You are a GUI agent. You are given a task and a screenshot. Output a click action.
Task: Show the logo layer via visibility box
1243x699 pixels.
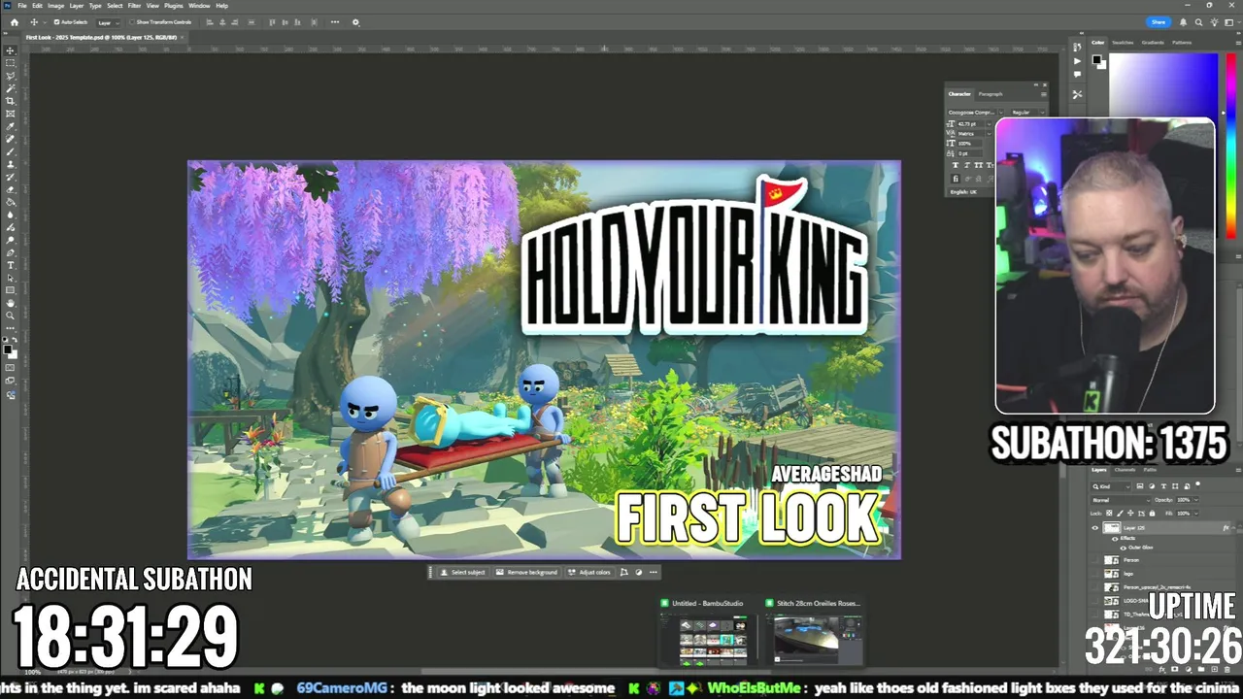click(1095, 574)
